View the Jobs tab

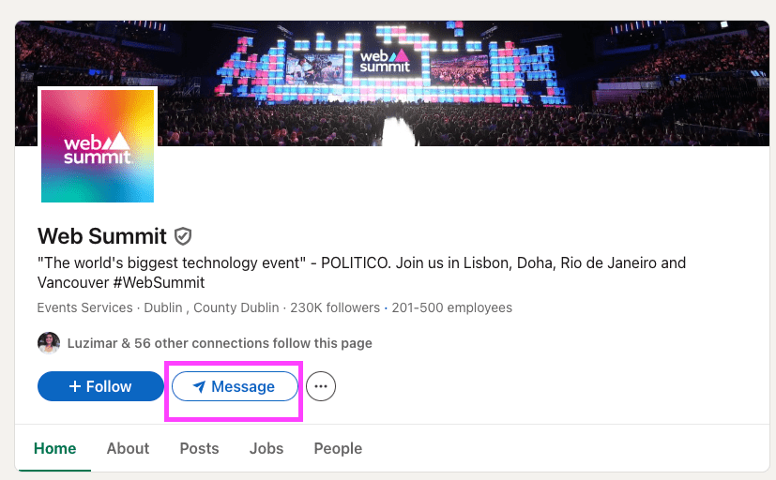pyautogui.click(x=266, y=448)
